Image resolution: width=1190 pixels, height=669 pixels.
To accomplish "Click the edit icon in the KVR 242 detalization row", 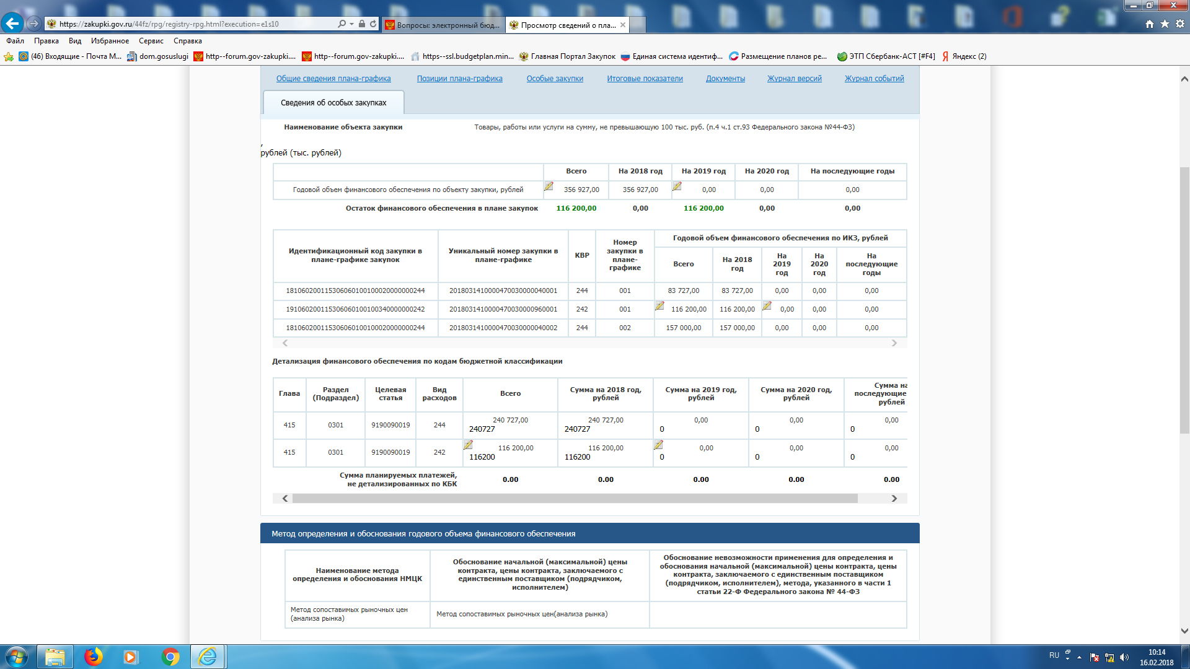I will (468, 445).
